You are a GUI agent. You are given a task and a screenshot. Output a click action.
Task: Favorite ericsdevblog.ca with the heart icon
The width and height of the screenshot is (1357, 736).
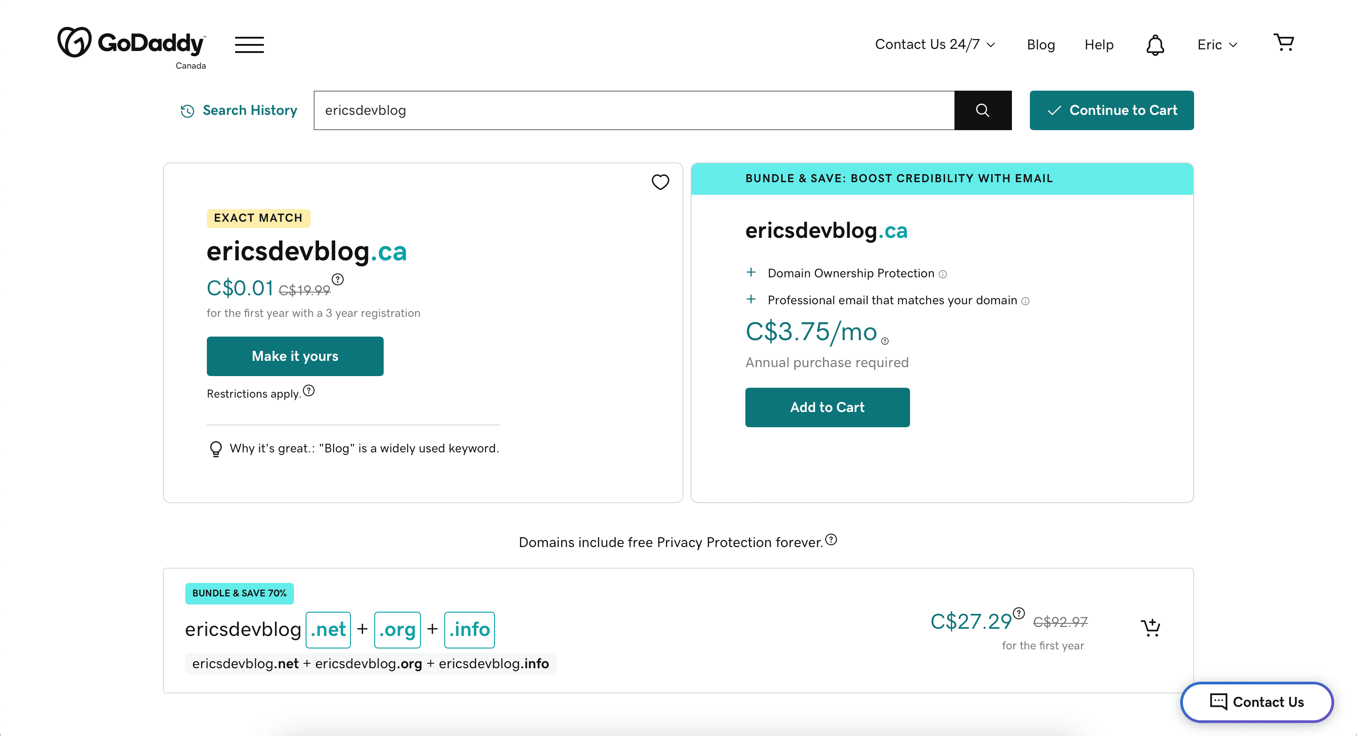point(660,182)
